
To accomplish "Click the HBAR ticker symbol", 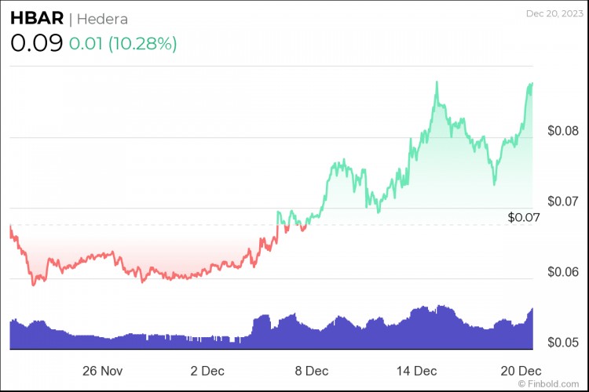I will (37, 18).
